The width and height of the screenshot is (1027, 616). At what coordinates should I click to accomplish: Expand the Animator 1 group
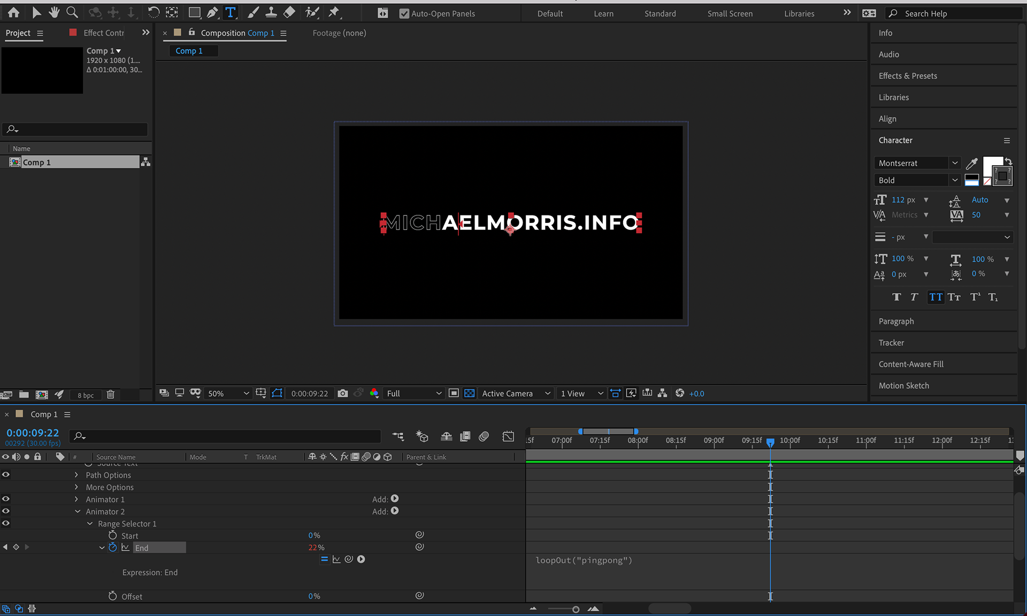coord(76,499)
